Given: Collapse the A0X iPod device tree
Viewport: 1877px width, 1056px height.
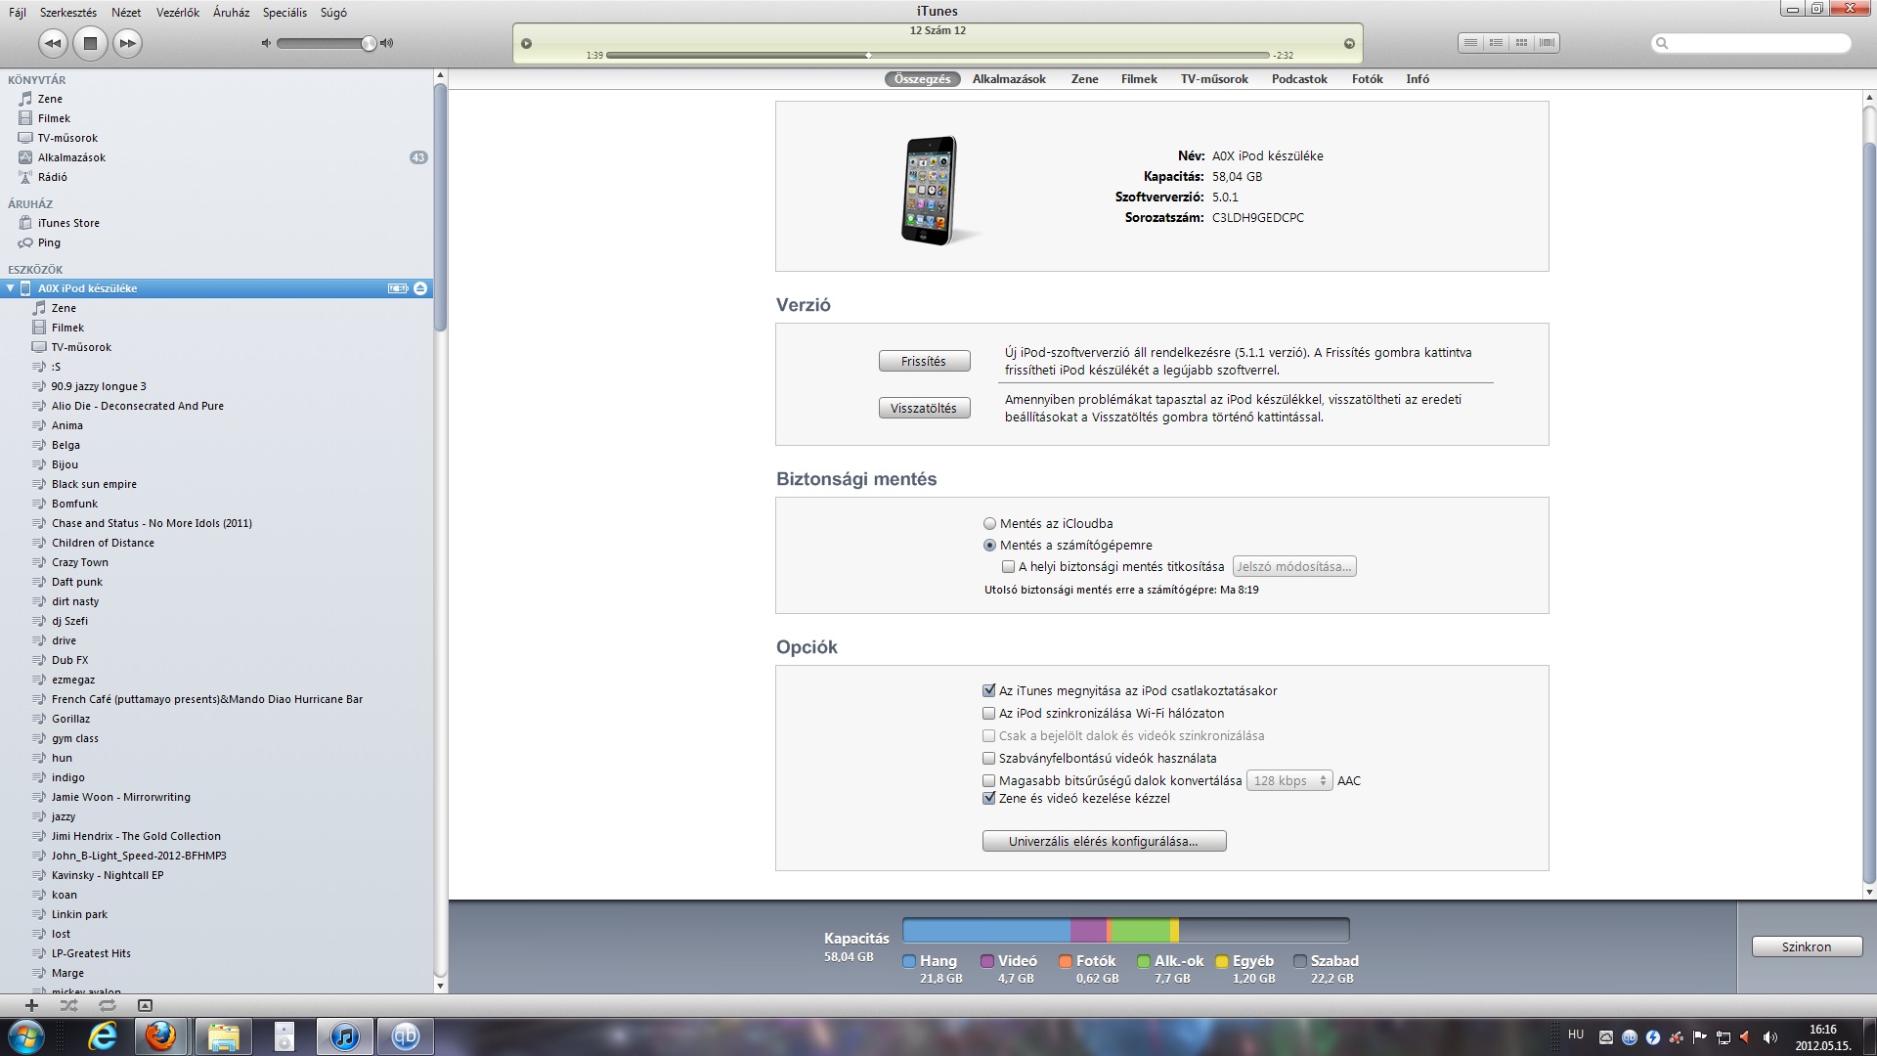Looking at the screenshot, I should click(x=11, y=288).
